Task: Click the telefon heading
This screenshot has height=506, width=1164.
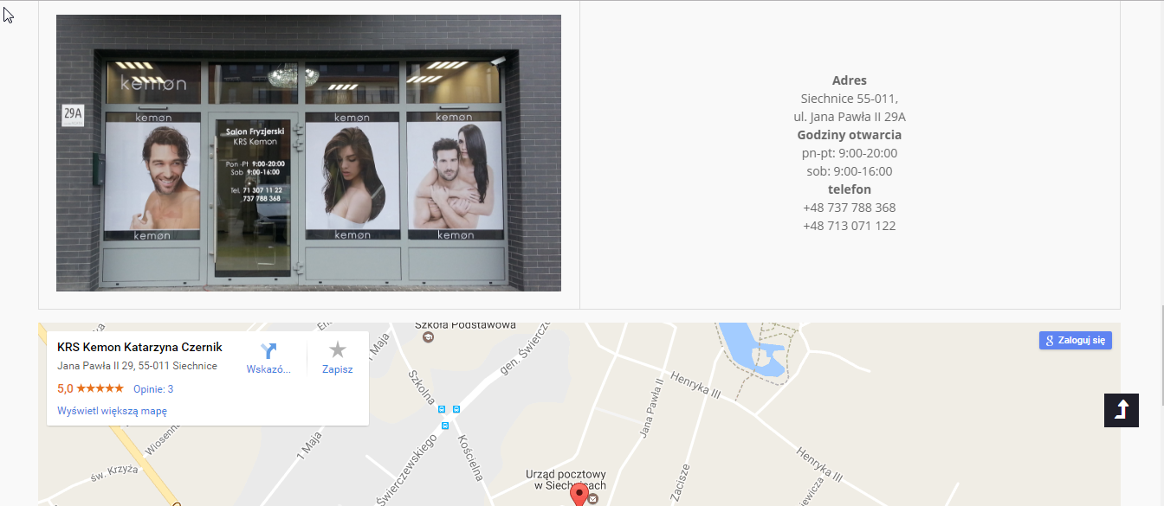Action: click(x=850, y=189)
